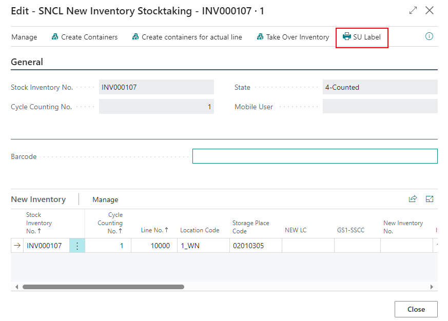Open the information icon in action bar
Screen dimensions: 448x321
coord(430,36)
